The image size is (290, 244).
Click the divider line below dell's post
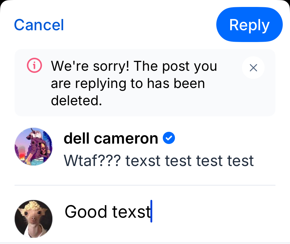point(145,185)
